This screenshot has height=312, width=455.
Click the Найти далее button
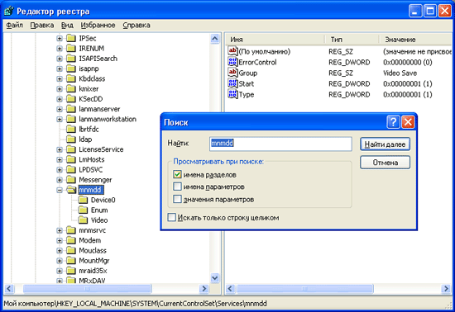tap(385, 144)
